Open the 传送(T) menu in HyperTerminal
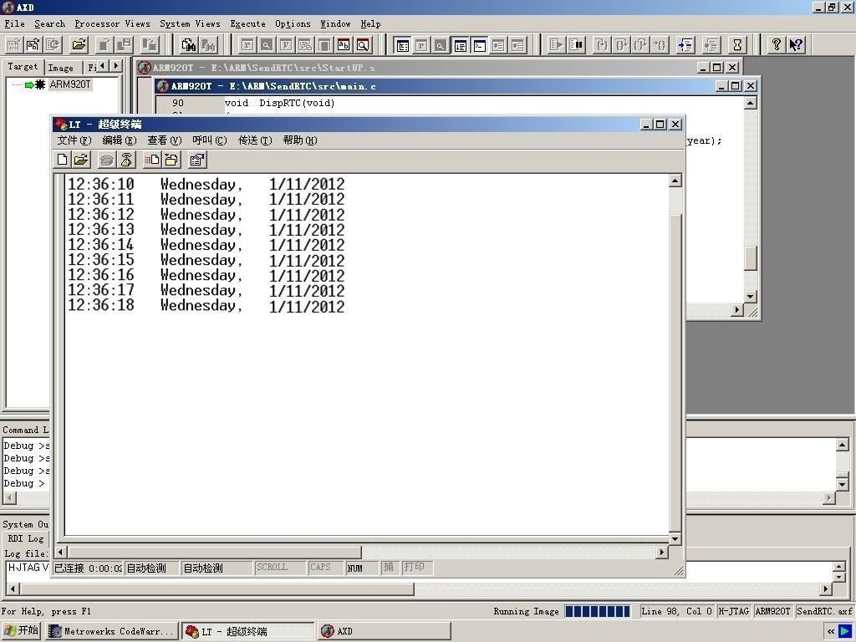The width and height of the screenshot is (856, 642). (255, 140)
